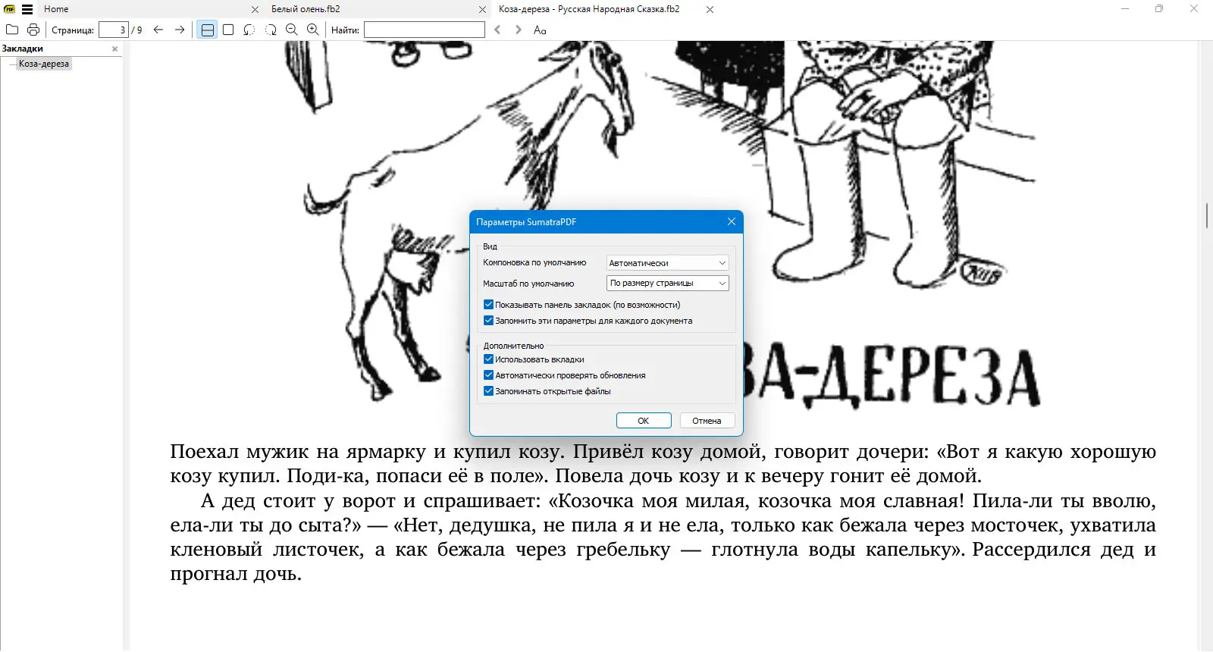Open the Масштаб по умолчанию dropdown

pyautogui.click(x=668, y=283)
